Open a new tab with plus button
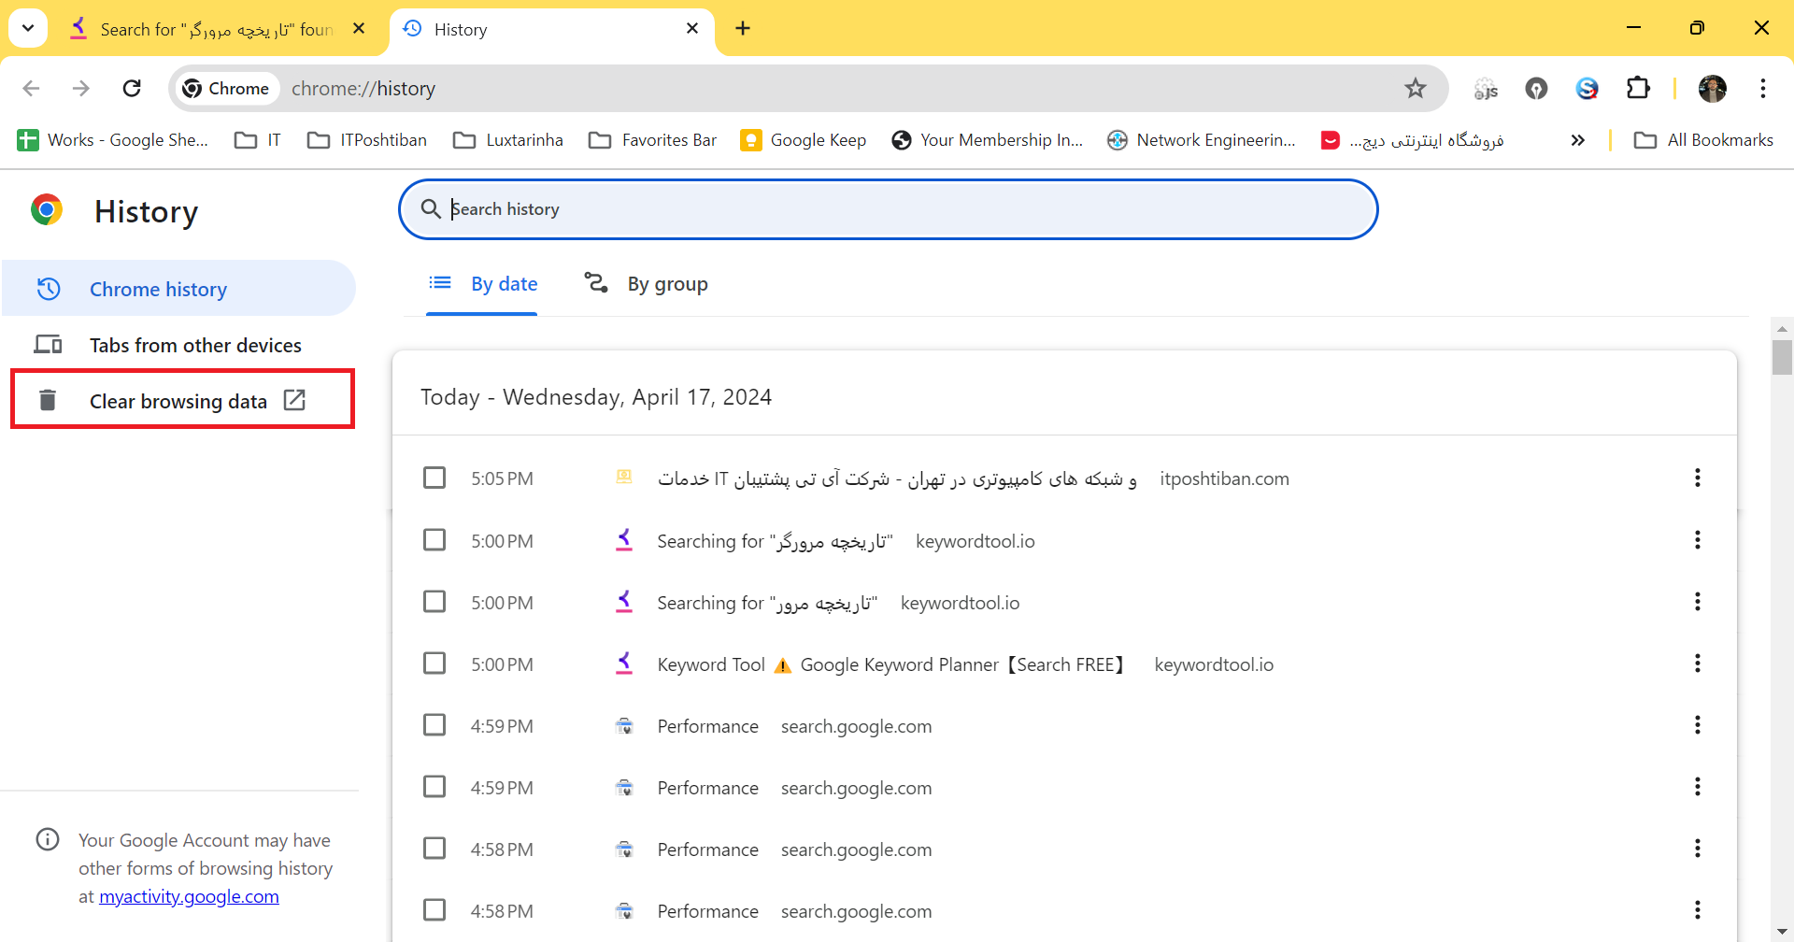The width and height of the screenshot is (1794, 942). tap(743, 28)
